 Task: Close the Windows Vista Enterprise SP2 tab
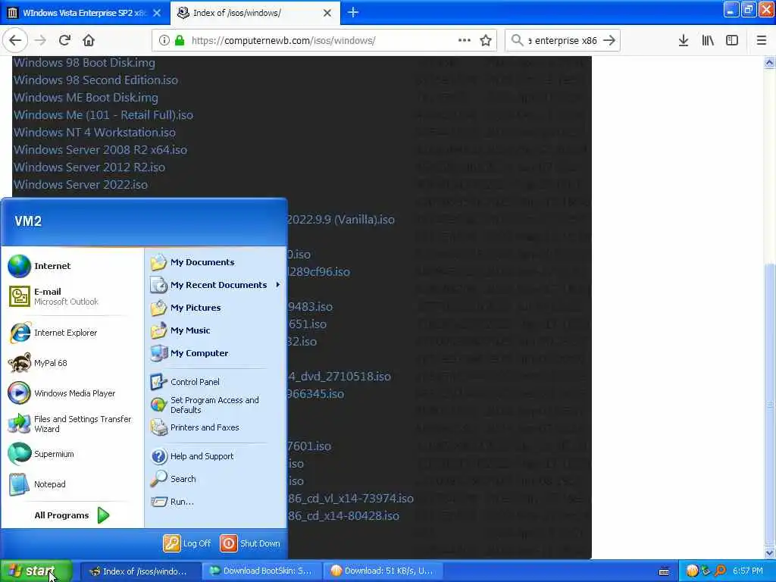pyautogui.click(x=157, y=13)
